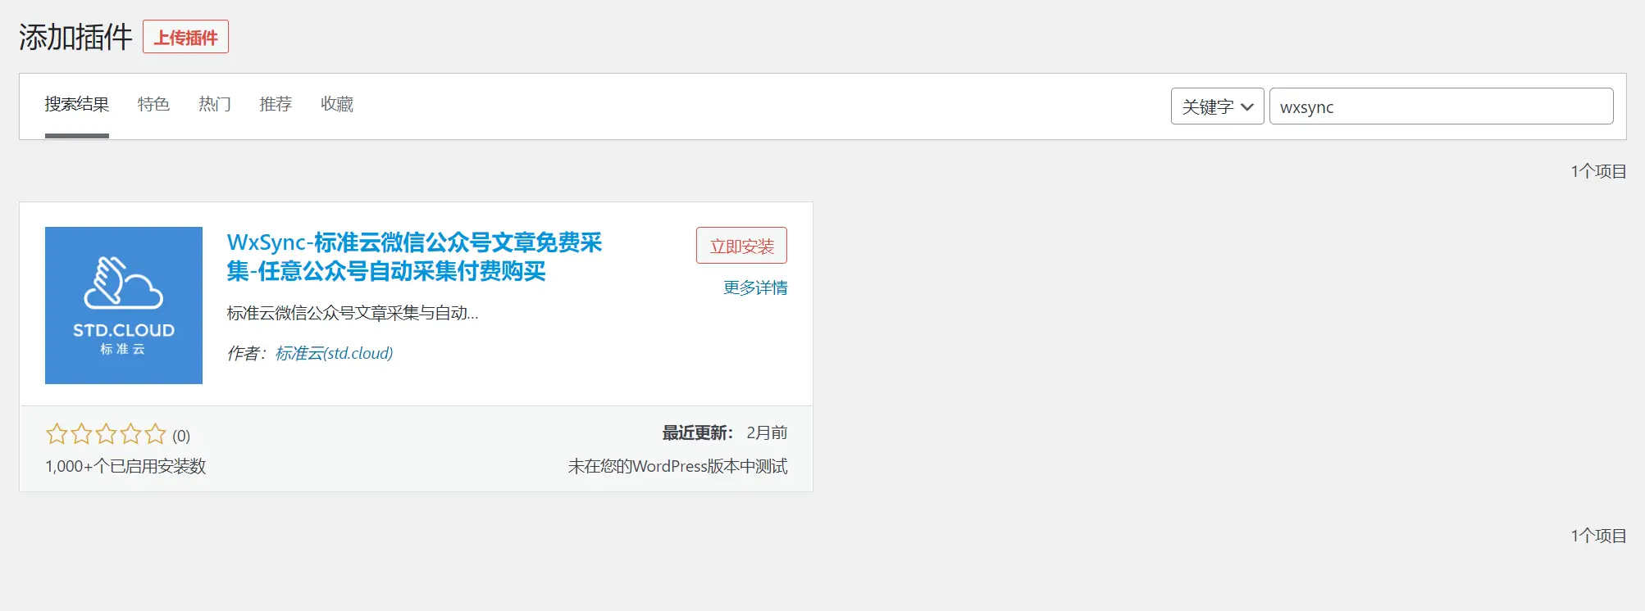Viewport: 1645px width, 611px height.
Task: Open author link 标准云(std.cloud)
Action: tap(334, 353)
